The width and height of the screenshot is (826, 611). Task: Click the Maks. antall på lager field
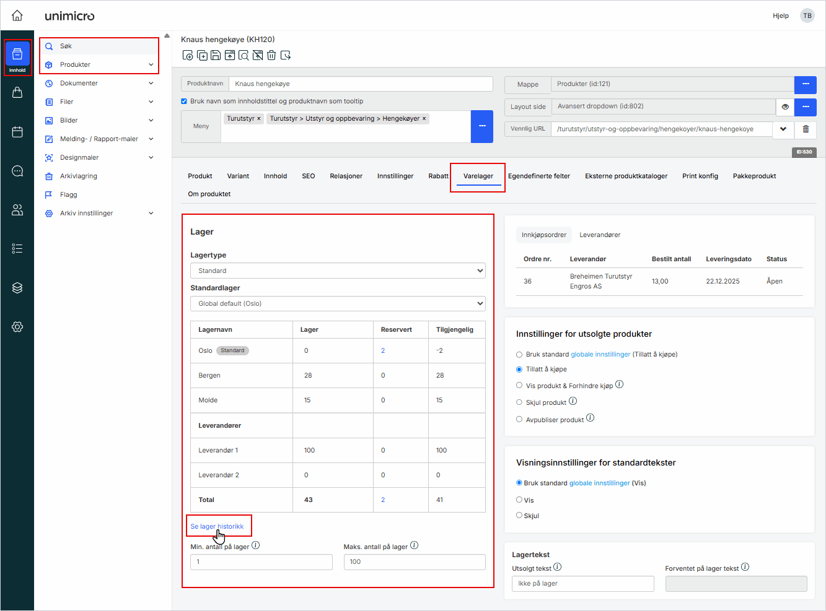415,561
